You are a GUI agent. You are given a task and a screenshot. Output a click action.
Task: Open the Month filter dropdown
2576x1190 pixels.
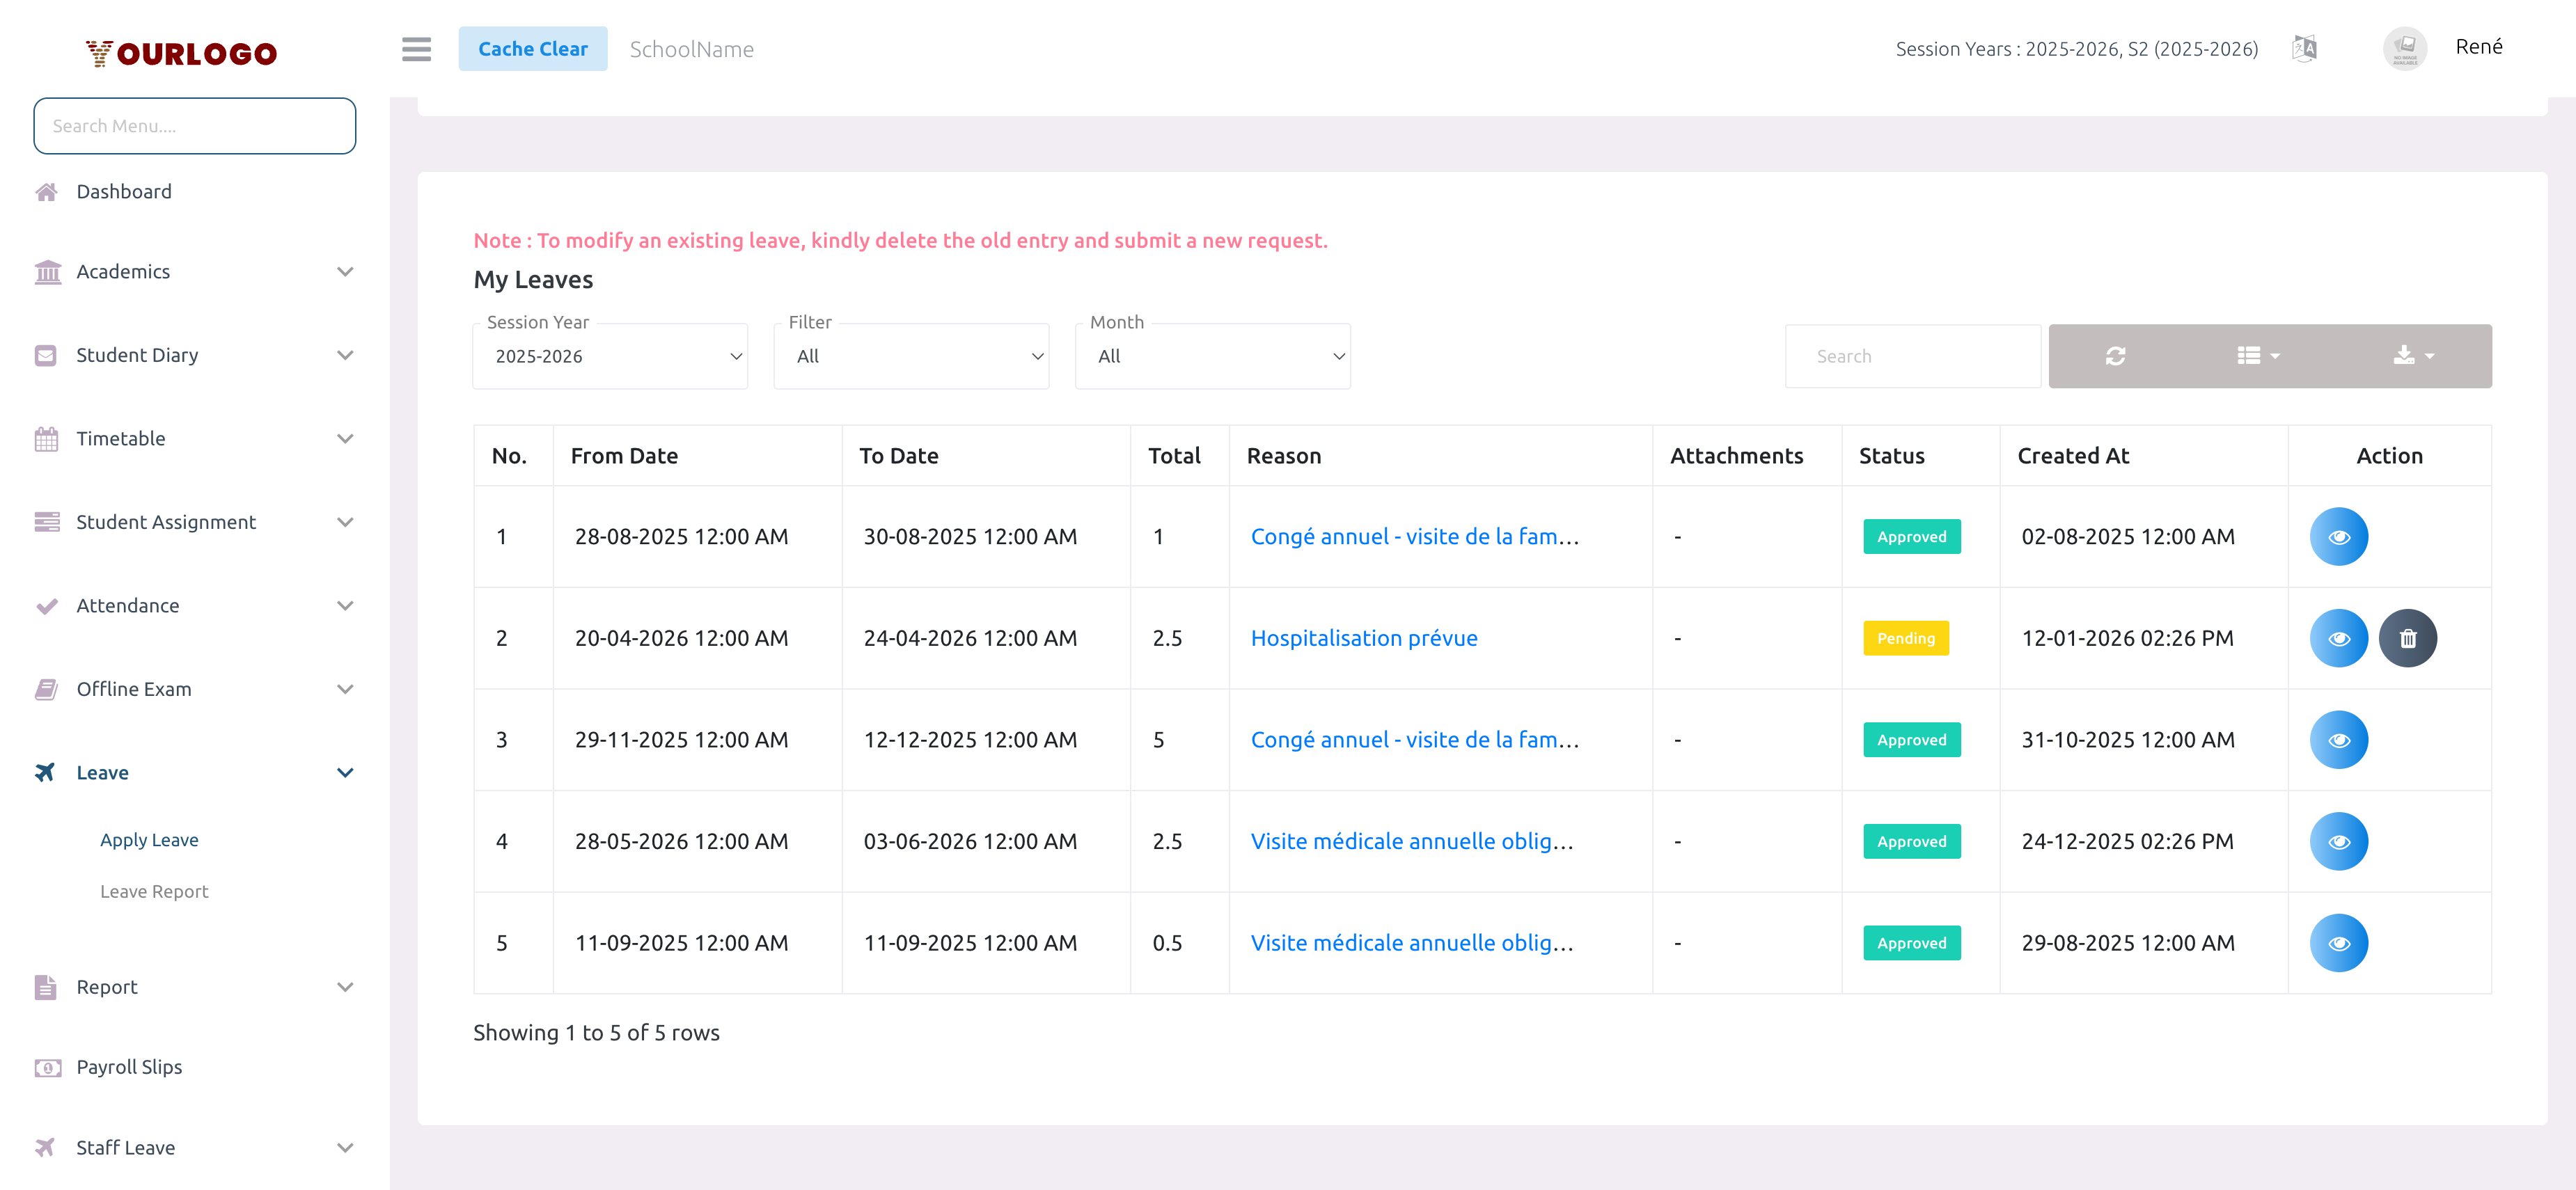point(1212,357)
